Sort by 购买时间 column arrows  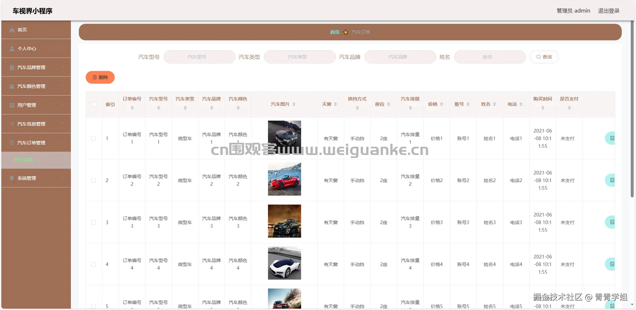coord(543,108)
